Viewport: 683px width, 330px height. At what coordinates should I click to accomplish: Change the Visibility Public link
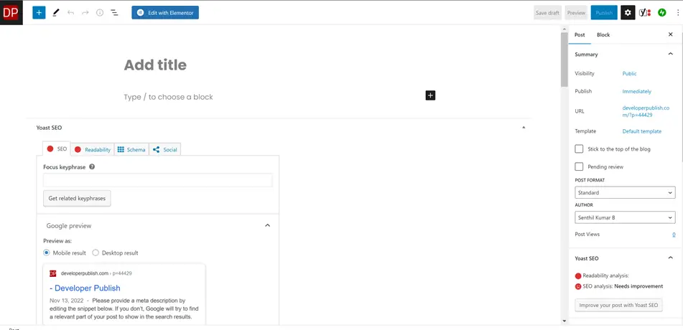point(629,74)
